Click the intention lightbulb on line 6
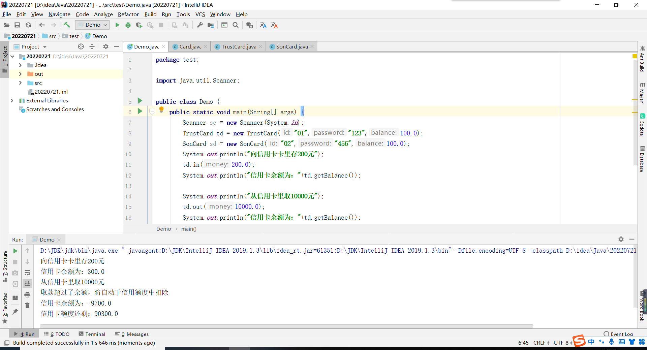This screenshot has width=647, height=350. [x=161, y=109]
